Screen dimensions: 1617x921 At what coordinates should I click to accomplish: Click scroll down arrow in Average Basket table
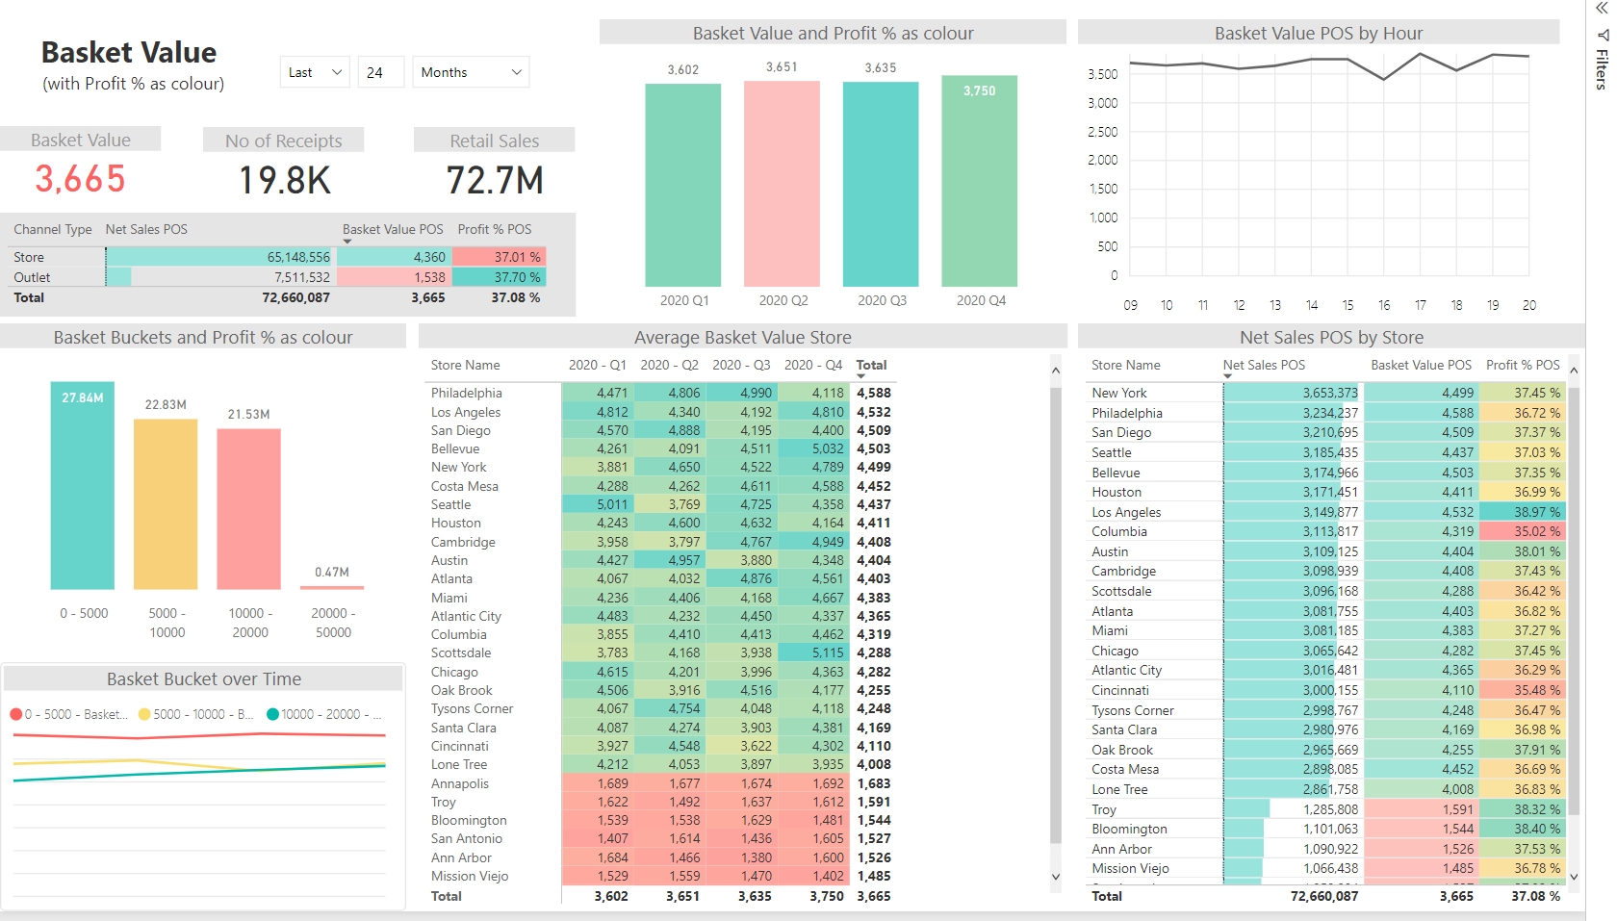point(1056,877)
